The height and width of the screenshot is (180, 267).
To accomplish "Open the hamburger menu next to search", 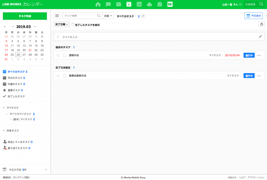I will coord(57,16).
